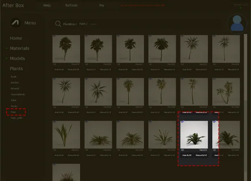251x181 pixels.
Task: Click Auto Ex UE under Palm019
Action: pyautogui.click(x=59, y=70)
